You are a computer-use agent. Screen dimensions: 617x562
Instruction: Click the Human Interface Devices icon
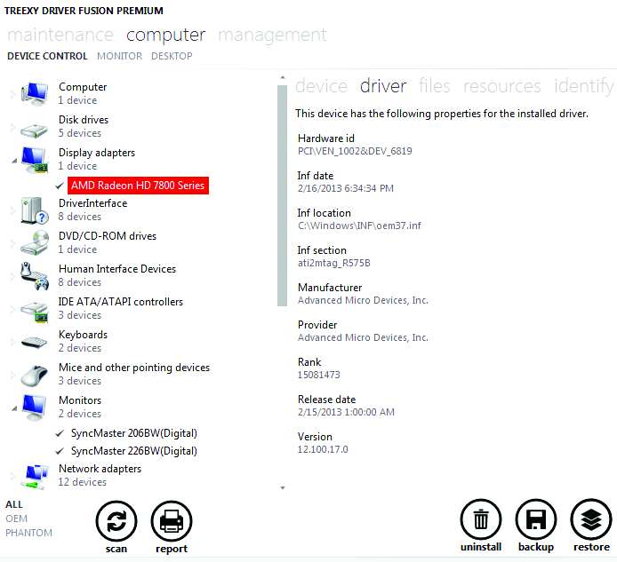click(35, 276)
